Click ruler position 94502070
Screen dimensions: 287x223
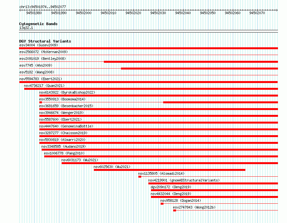(x=257, y=13)
